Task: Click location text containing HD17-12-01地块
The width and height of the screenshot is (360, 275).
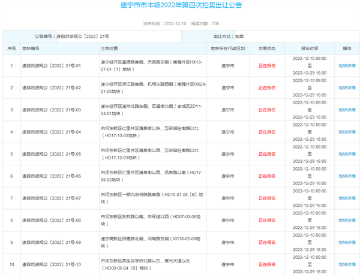Action: point(149,154)
